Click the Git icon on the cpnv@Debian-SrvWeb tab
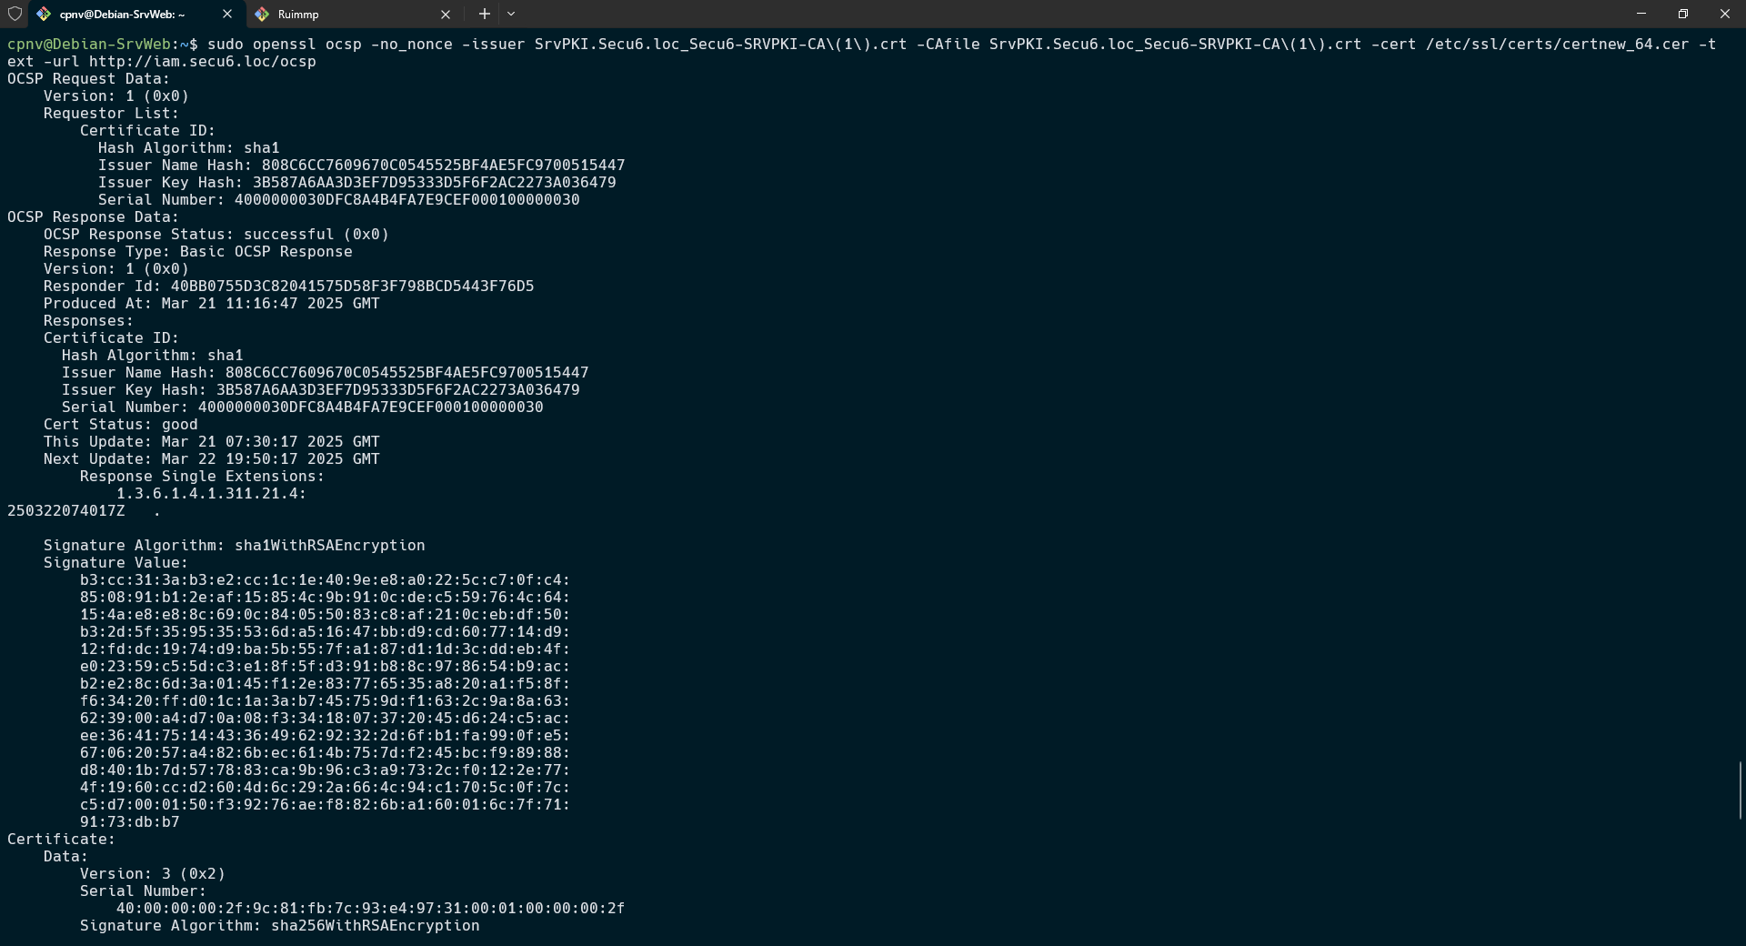 tap(44, 14)
